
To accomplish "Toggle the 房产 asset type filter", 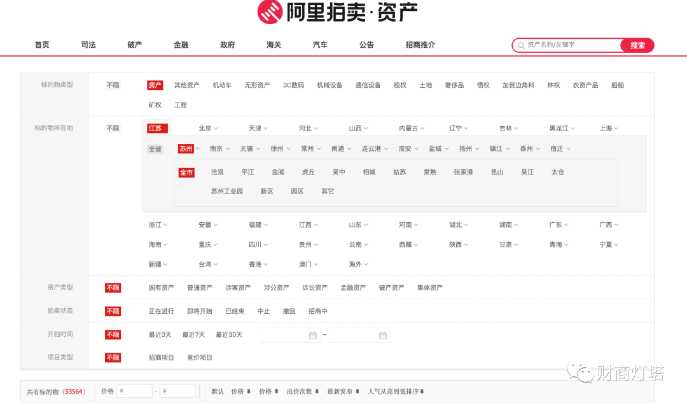I will 155,85.
